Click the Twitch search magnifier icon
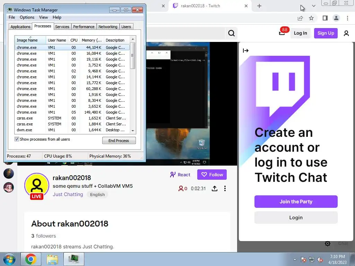355x266 pixels. (231, 33)
